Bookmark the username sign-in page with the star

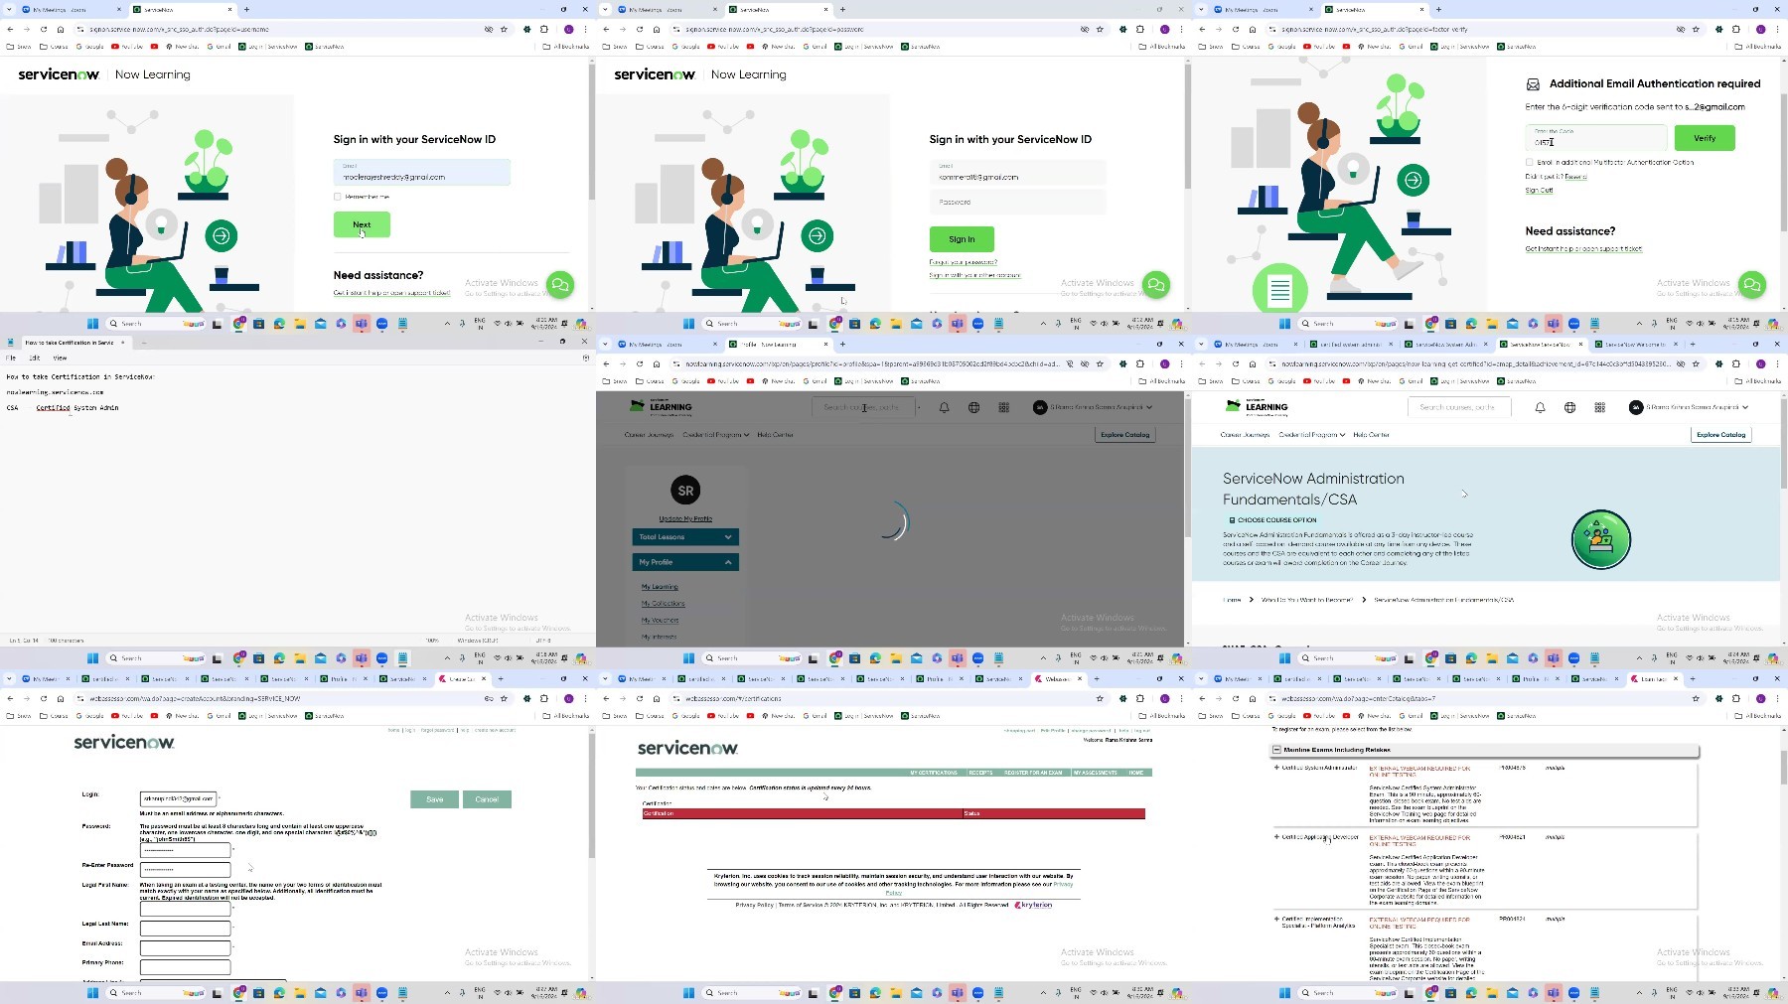(504, 29)
